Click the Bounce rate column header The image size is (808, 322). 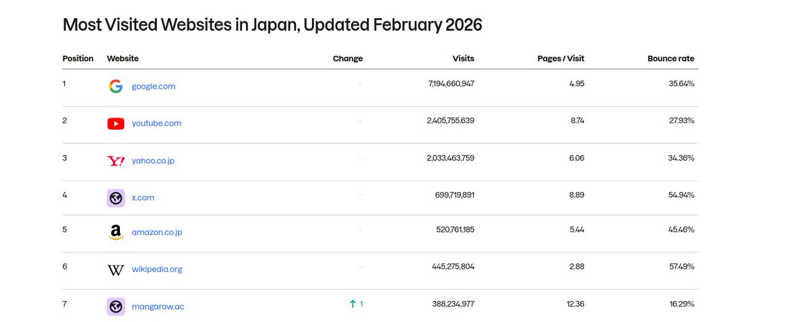(671, 59)
